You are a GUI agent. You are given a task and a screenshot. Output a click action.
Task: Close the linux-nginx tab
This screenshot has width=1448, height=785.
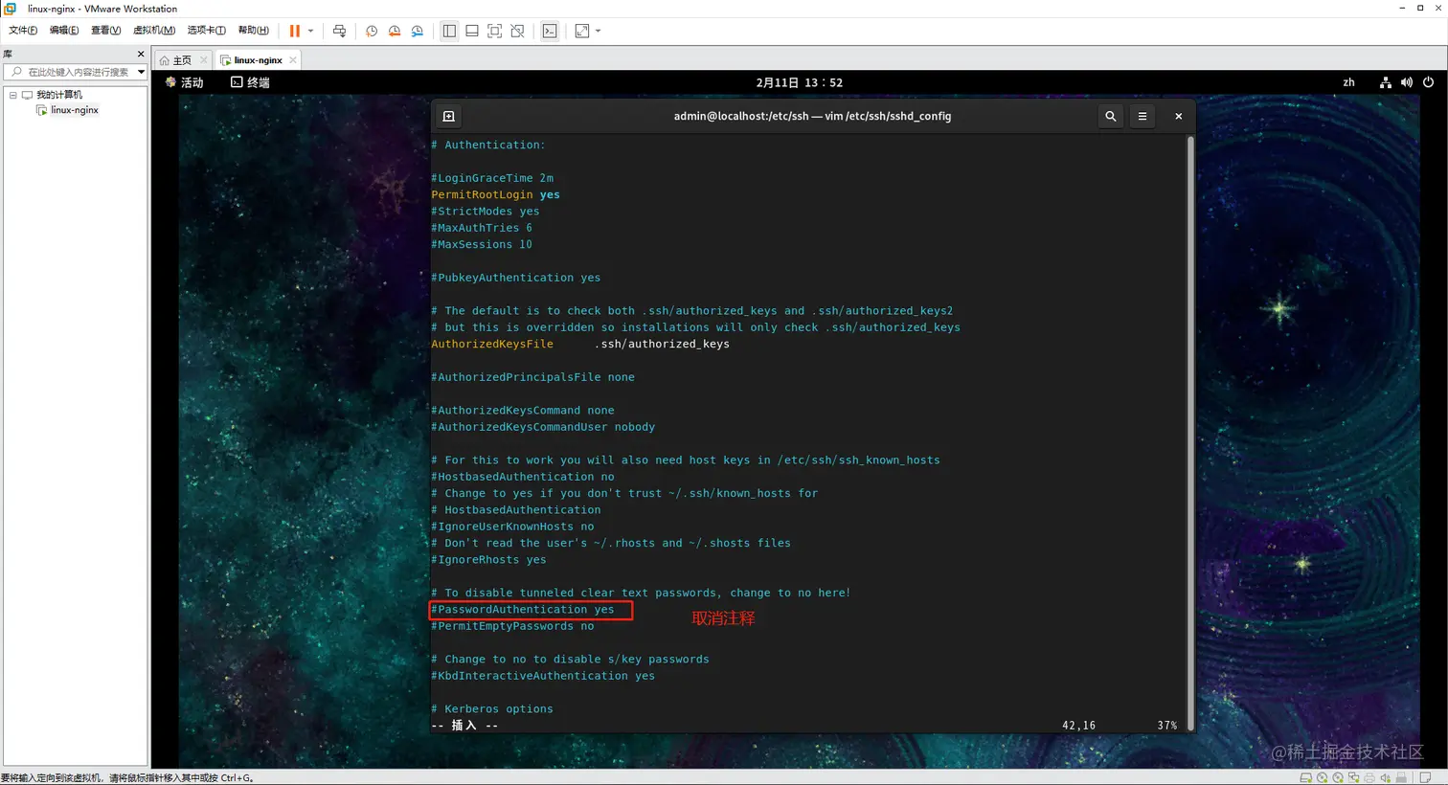click(293, 60)
